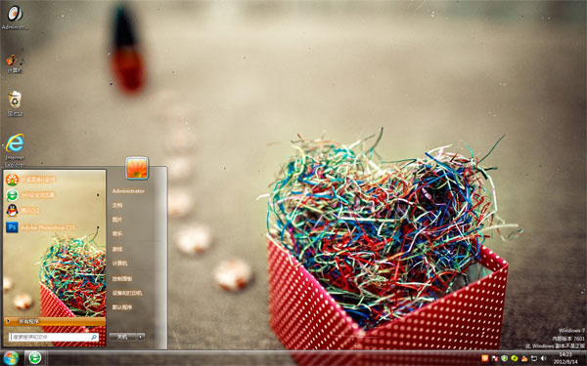This screenshot has width=587, height=366.
Task: Open the green 360 shield tray icon
Action: 504,358
